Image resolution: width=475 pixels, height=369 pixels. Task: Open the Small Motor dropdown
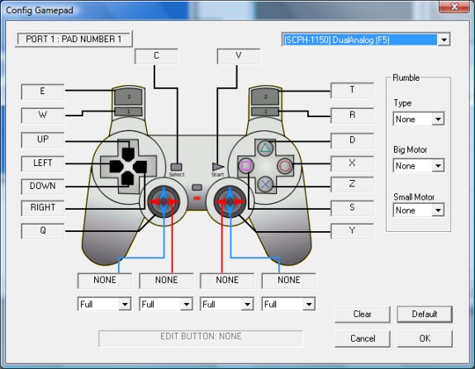418,210
